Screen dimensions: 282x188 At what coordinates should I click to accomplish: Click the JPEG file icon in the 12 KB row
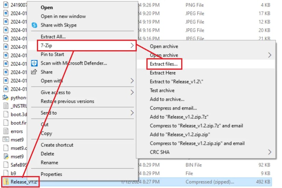click(x=6, y=22)
